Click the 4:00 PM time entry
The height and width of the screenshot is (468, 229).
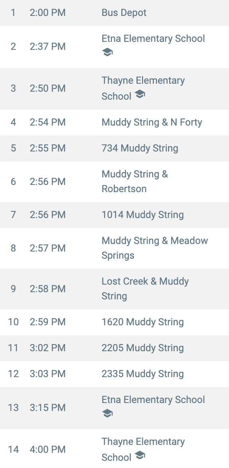(47, 450)
